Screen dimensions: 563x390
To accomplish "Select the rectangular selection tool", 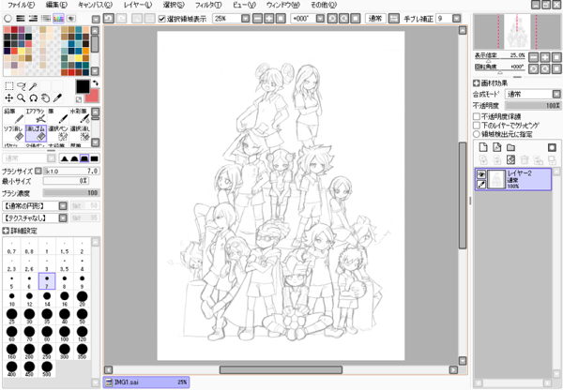I will 9,86.
